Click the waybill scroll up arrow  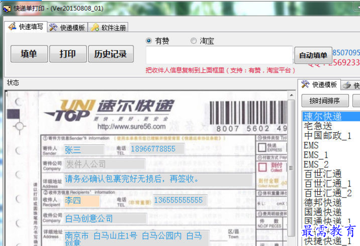tap(291, 95)
